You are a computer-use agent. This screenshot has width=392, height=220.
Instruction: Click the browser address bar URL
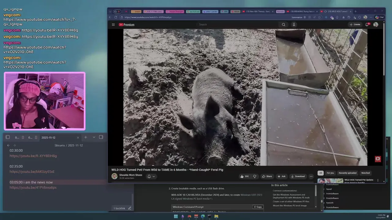point(148,17)
